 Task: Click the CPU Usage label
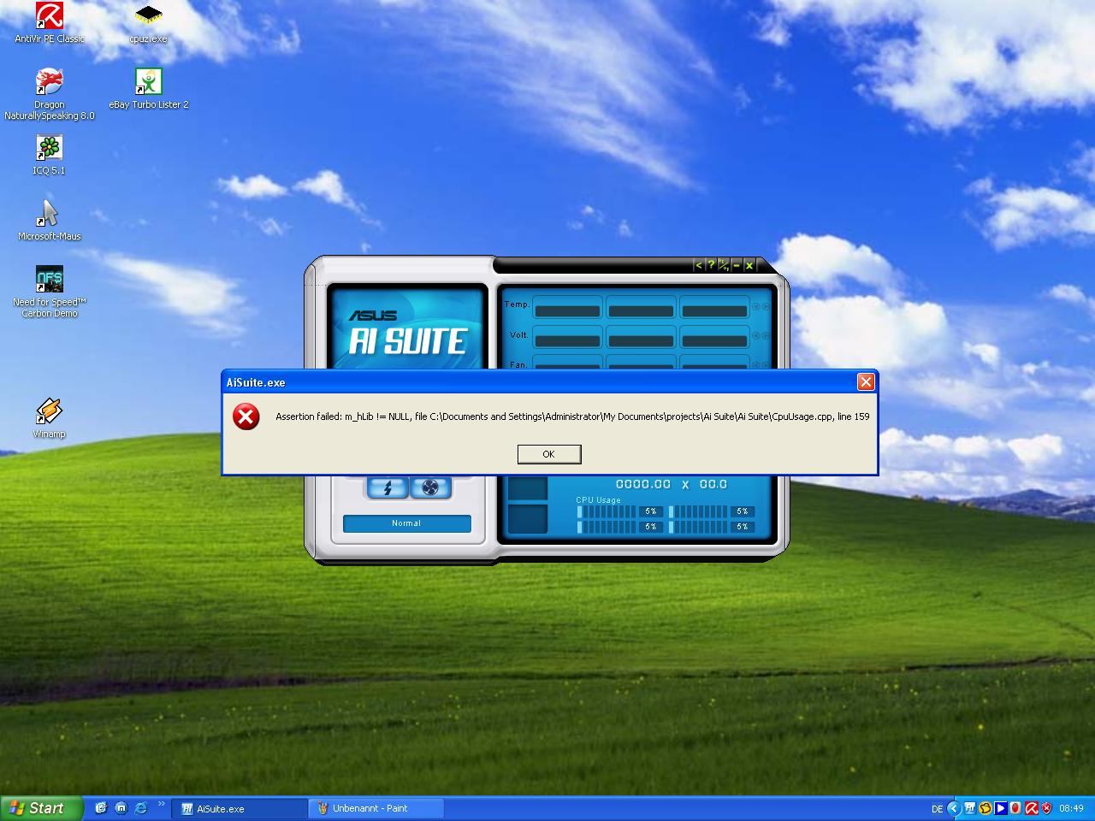[x=598, y=500]
